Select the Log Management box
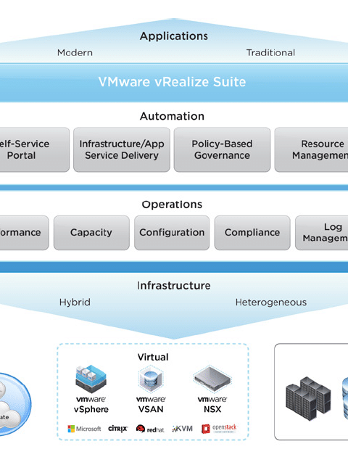This screenshot has height=457, width=348. coord(321,233)
